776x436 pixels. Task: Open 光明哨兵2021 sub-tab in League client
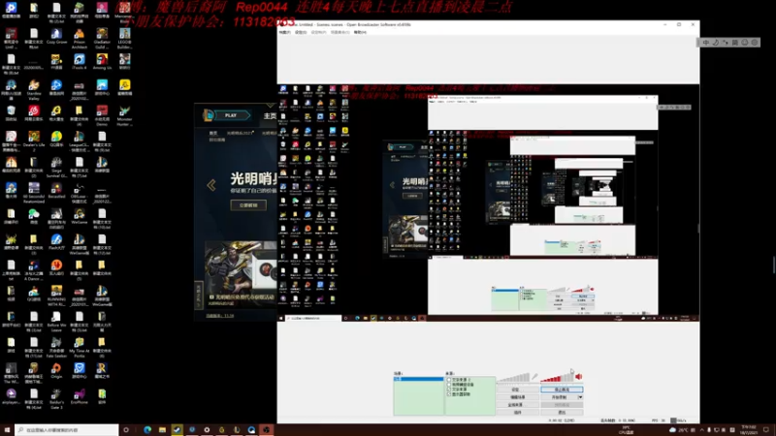point(240,133)
